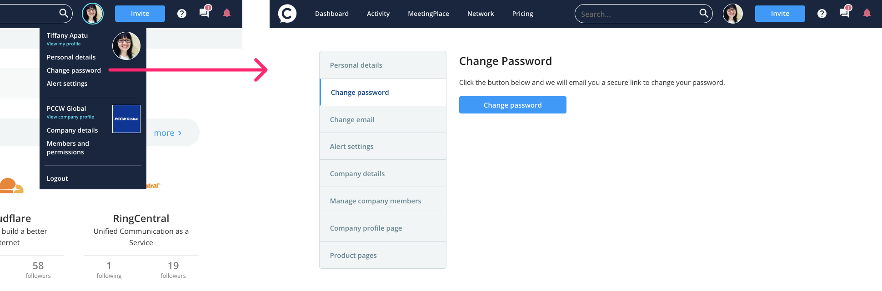Click the circular C logo in the navbar
The height and width of the screenshot is (291, 882).
click(x=287, y=14)
